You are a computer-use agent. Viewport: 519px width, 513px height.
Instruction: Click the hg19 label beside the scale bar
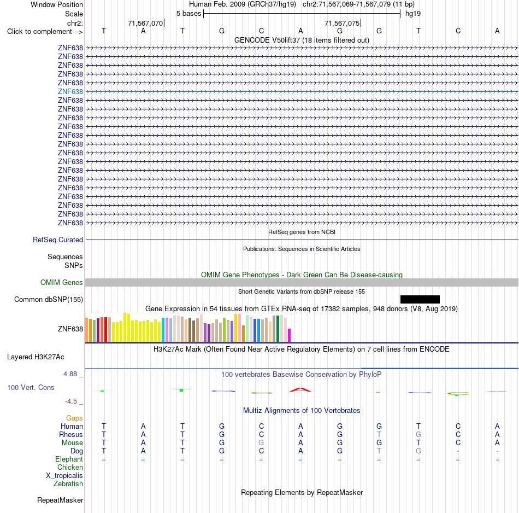[x=413, y=14]
